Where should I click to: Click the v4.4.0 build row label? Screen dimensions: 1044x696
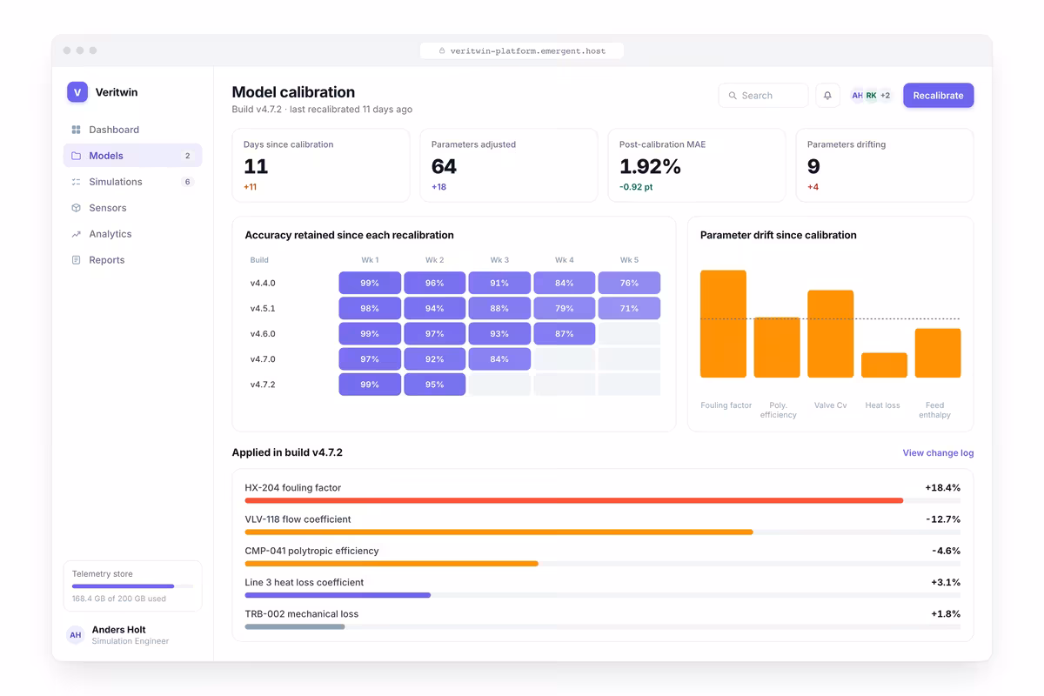pos(263,284)
